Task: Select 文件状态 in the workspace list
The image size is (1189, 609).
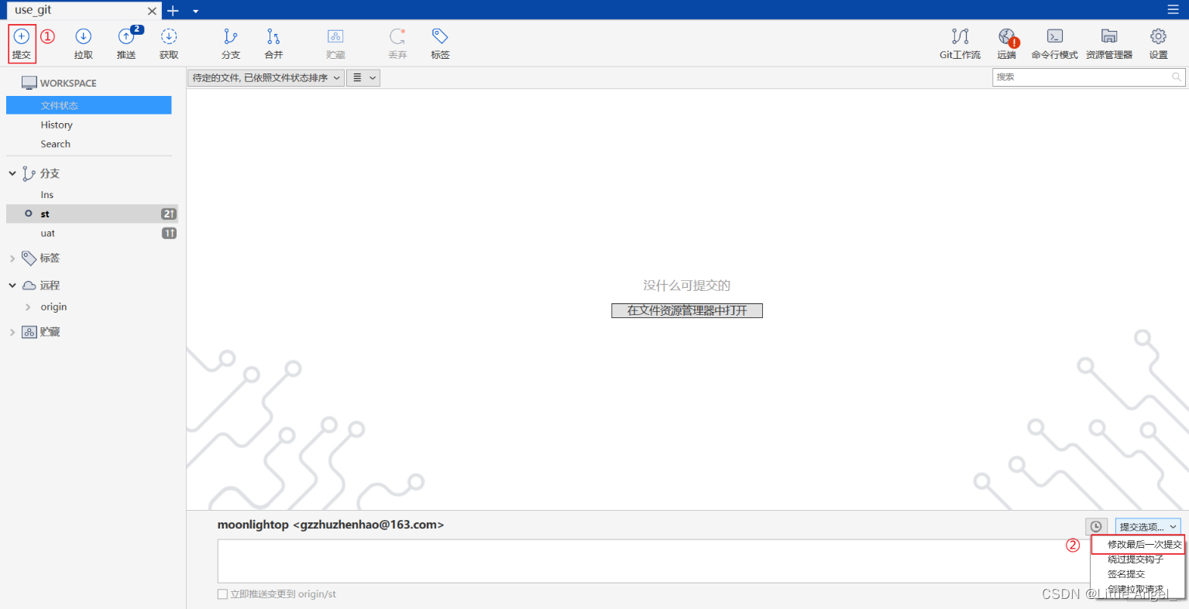Action: click(x=89, y=105)
